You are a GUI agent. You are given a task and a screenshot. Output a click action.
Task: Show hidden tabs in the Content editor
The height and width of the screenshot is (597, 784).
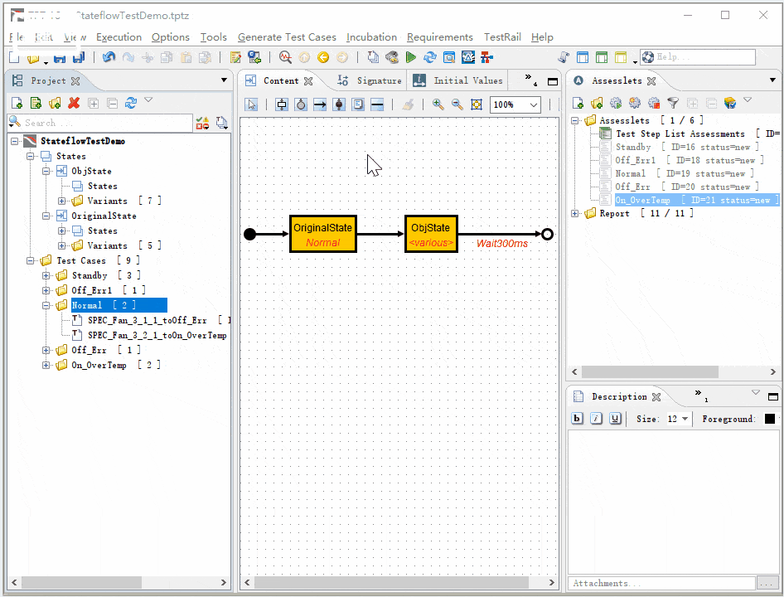[x=530, y=79]
